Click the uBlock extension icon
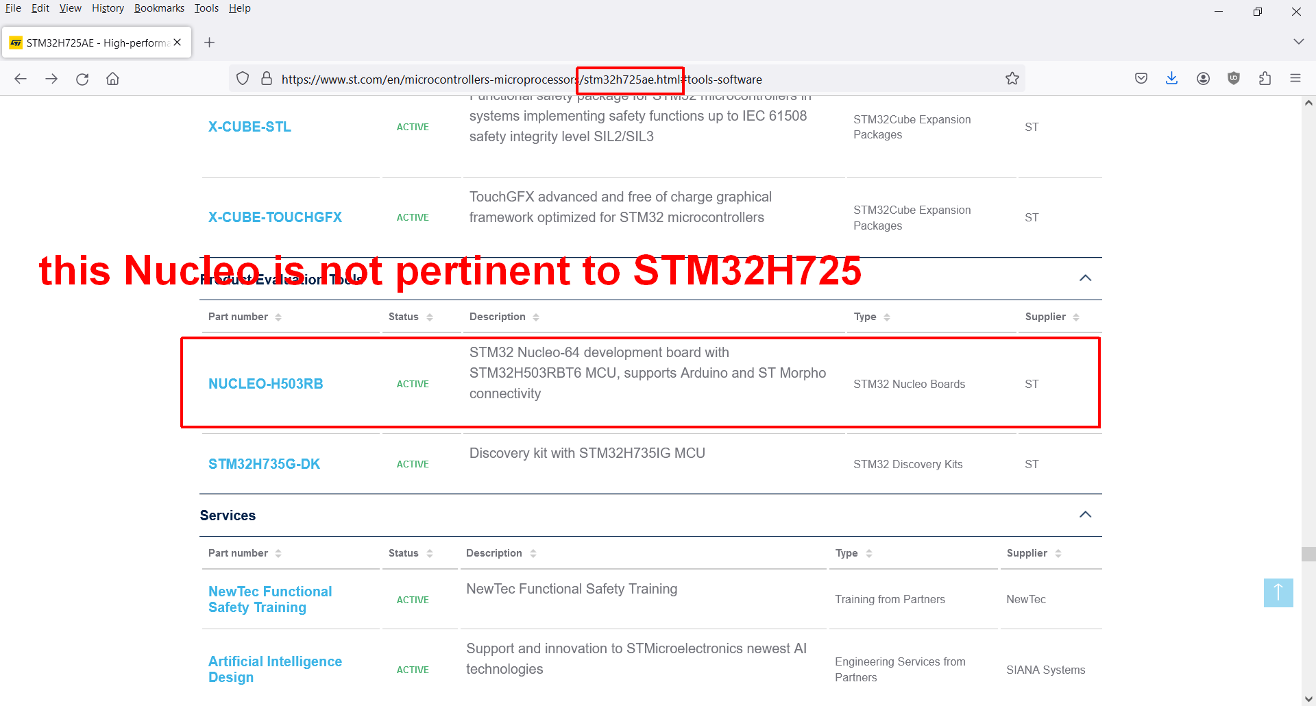This screenshot has height=706, width=1316. pyautogui.click(x=1234, y=78)
